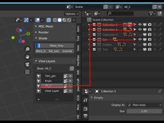Toggle Trsh render camera icon
This screenshot has width=164, height=123.
pos(150,49)
